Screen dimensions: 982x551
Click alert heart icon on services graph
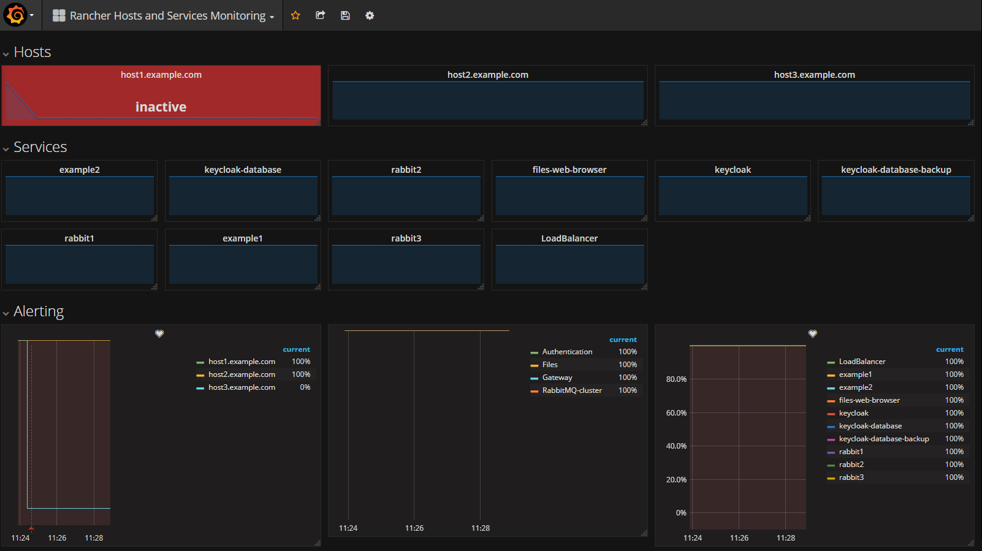pyautogui.click(x=813, y=333)
